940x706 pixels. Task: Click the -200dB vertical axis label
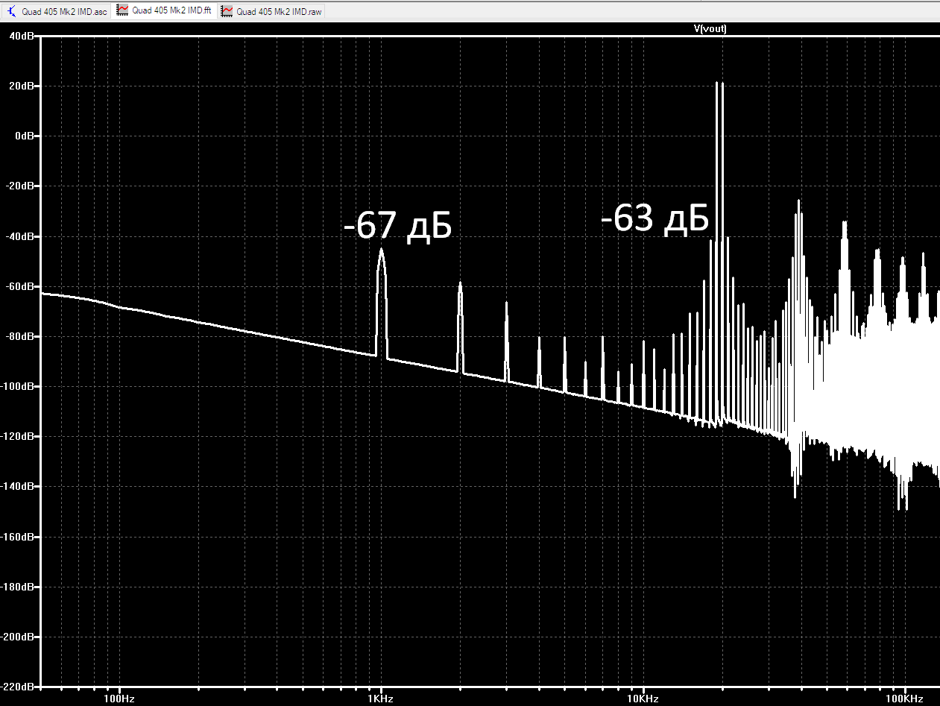pos(18,637)
